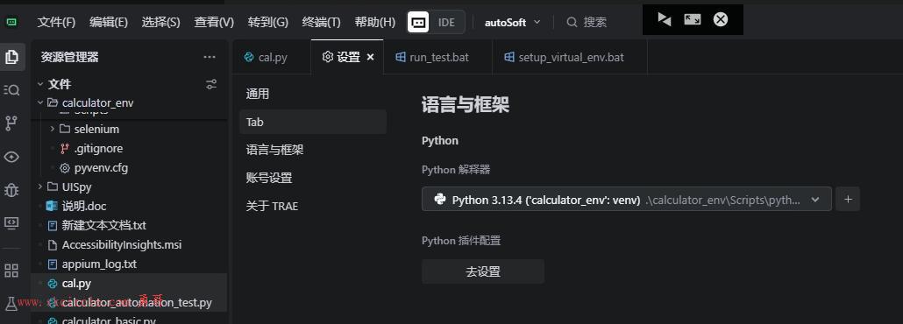
Task: Open the Explorer icon in activity bar
Action: pyautogui.click(x=11, y=57)
